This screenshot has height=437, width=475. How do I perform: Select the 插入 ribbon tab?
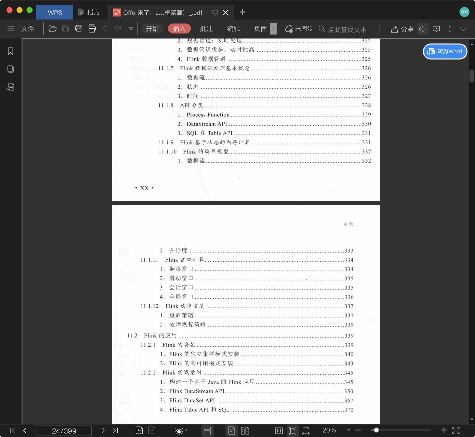pos(179,29)
